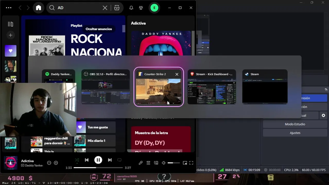Viewport: 329px width, 185px height.
Task: Switch to OBS 32.1.0 window thumbnail
Action: point(106,87)
